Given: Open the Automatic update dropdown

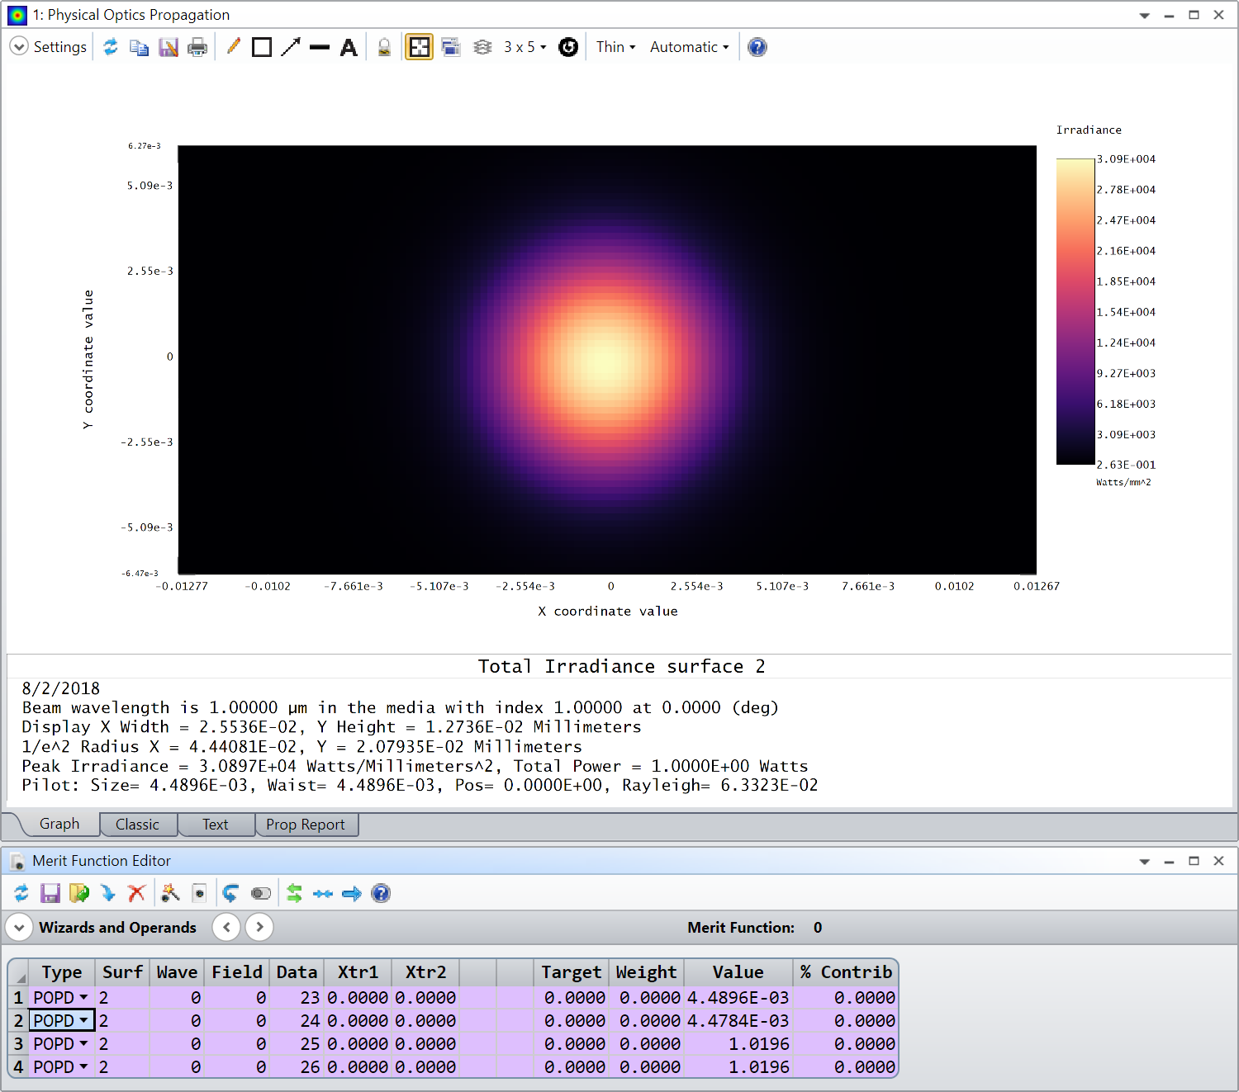Looking at the screenshot, I should pos(690,47).
